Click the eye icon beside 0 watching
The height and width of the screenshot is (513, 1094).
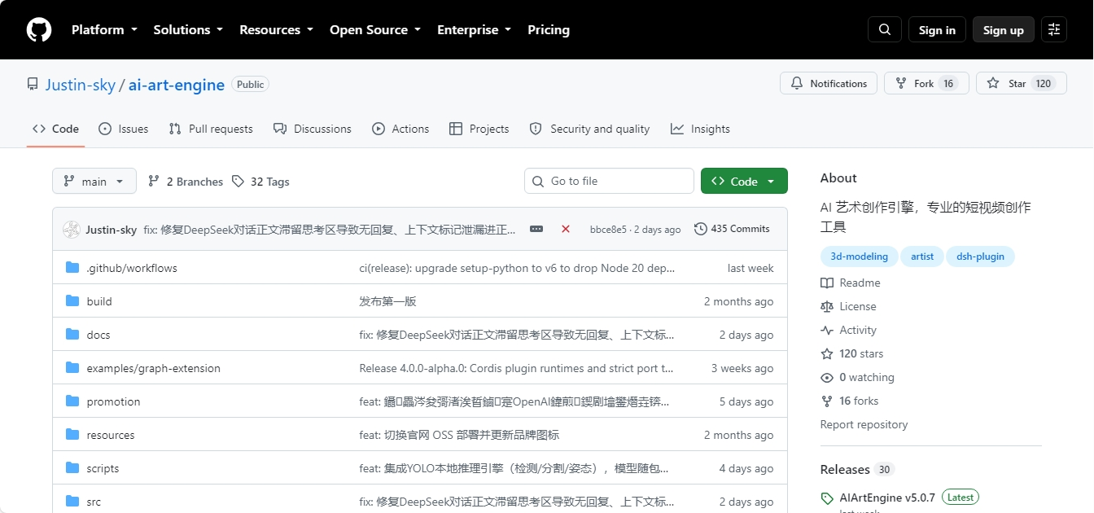click(827, 377)
